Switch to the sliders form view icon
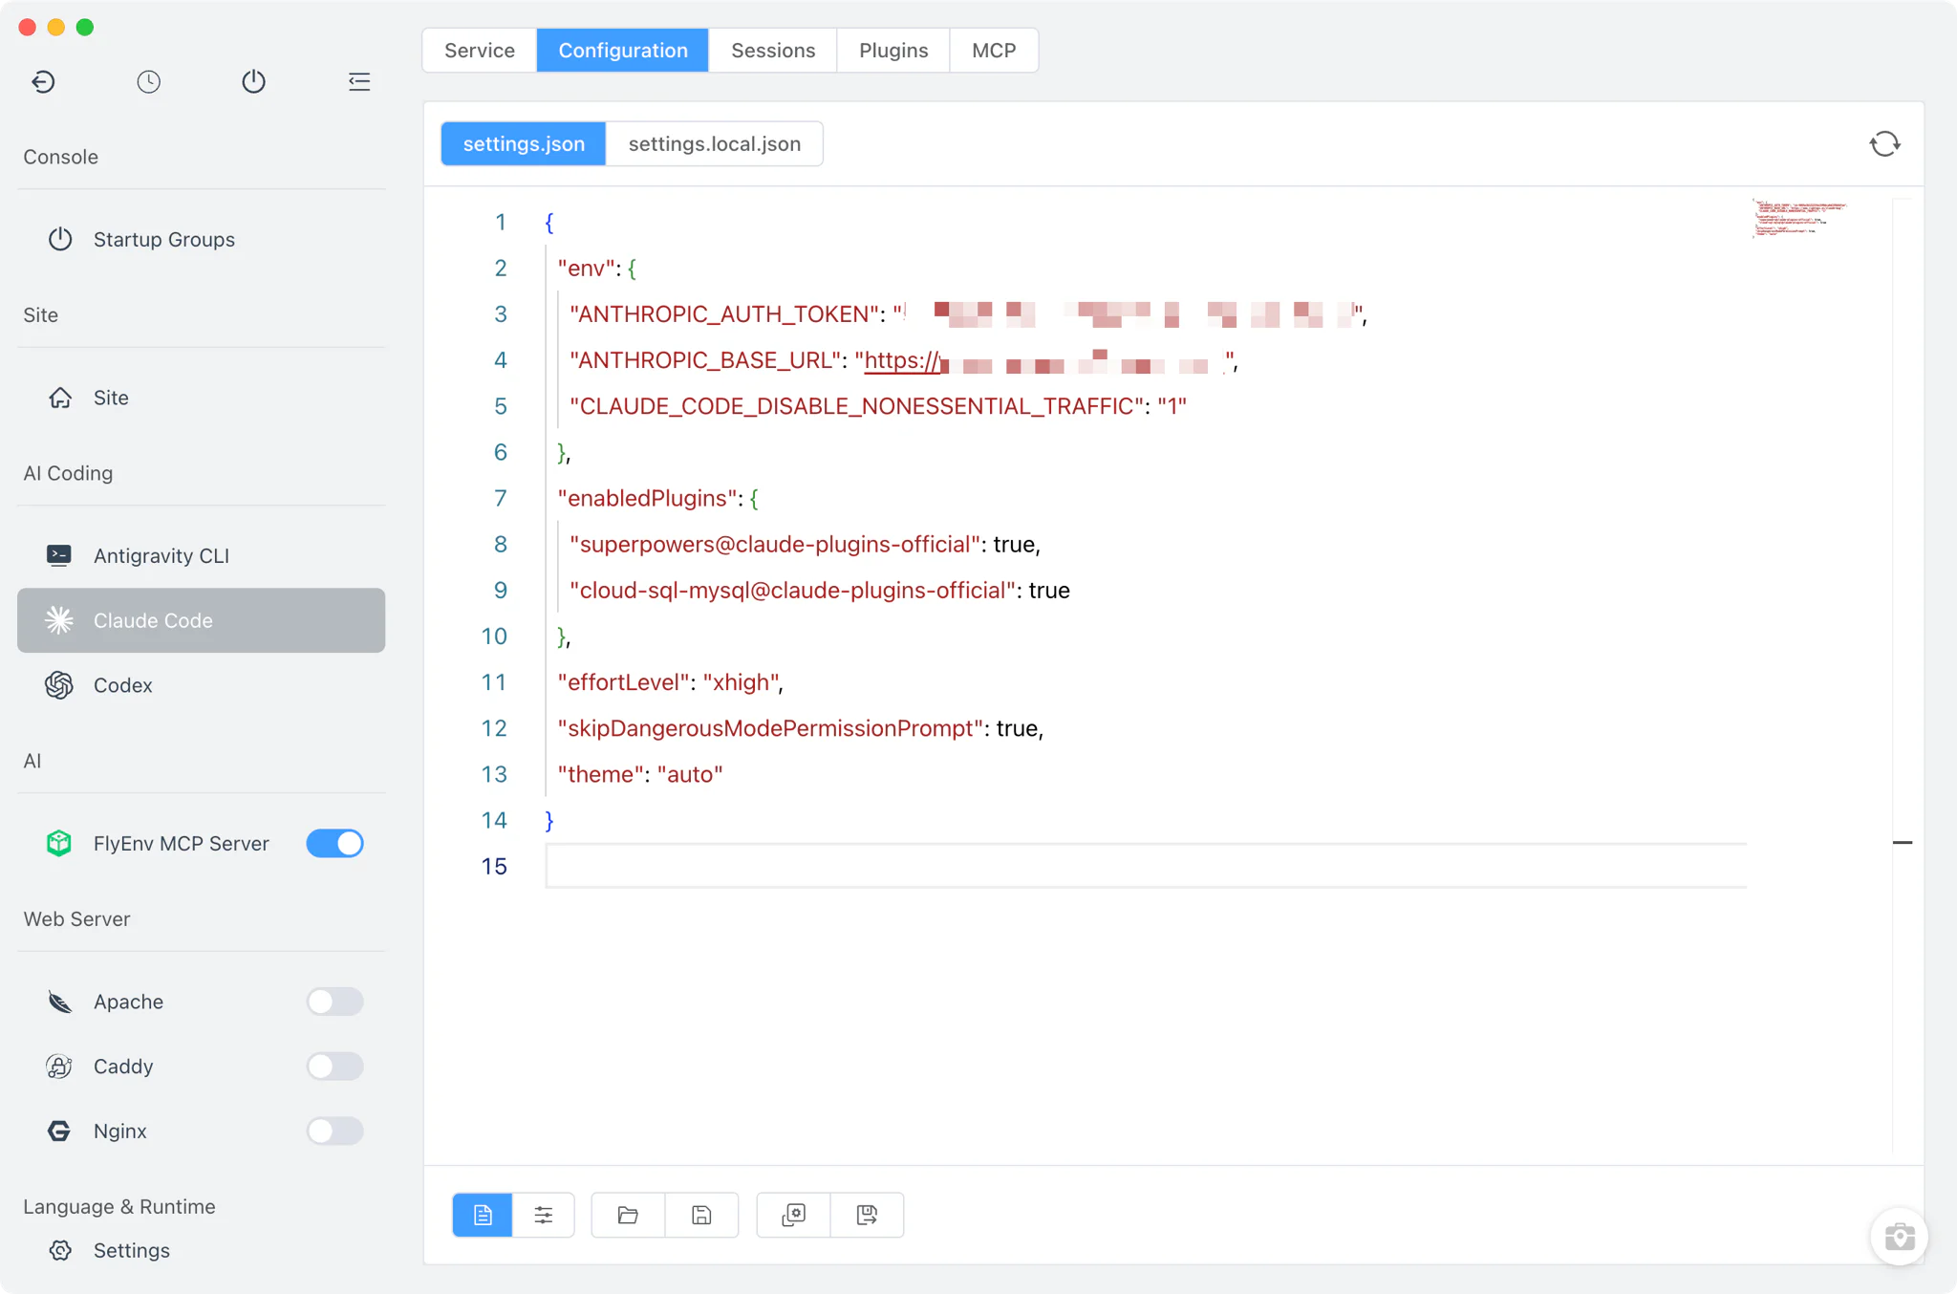Image resolution: width=1957 pixels, height=1294 pixels. [x=544, y=1215]
